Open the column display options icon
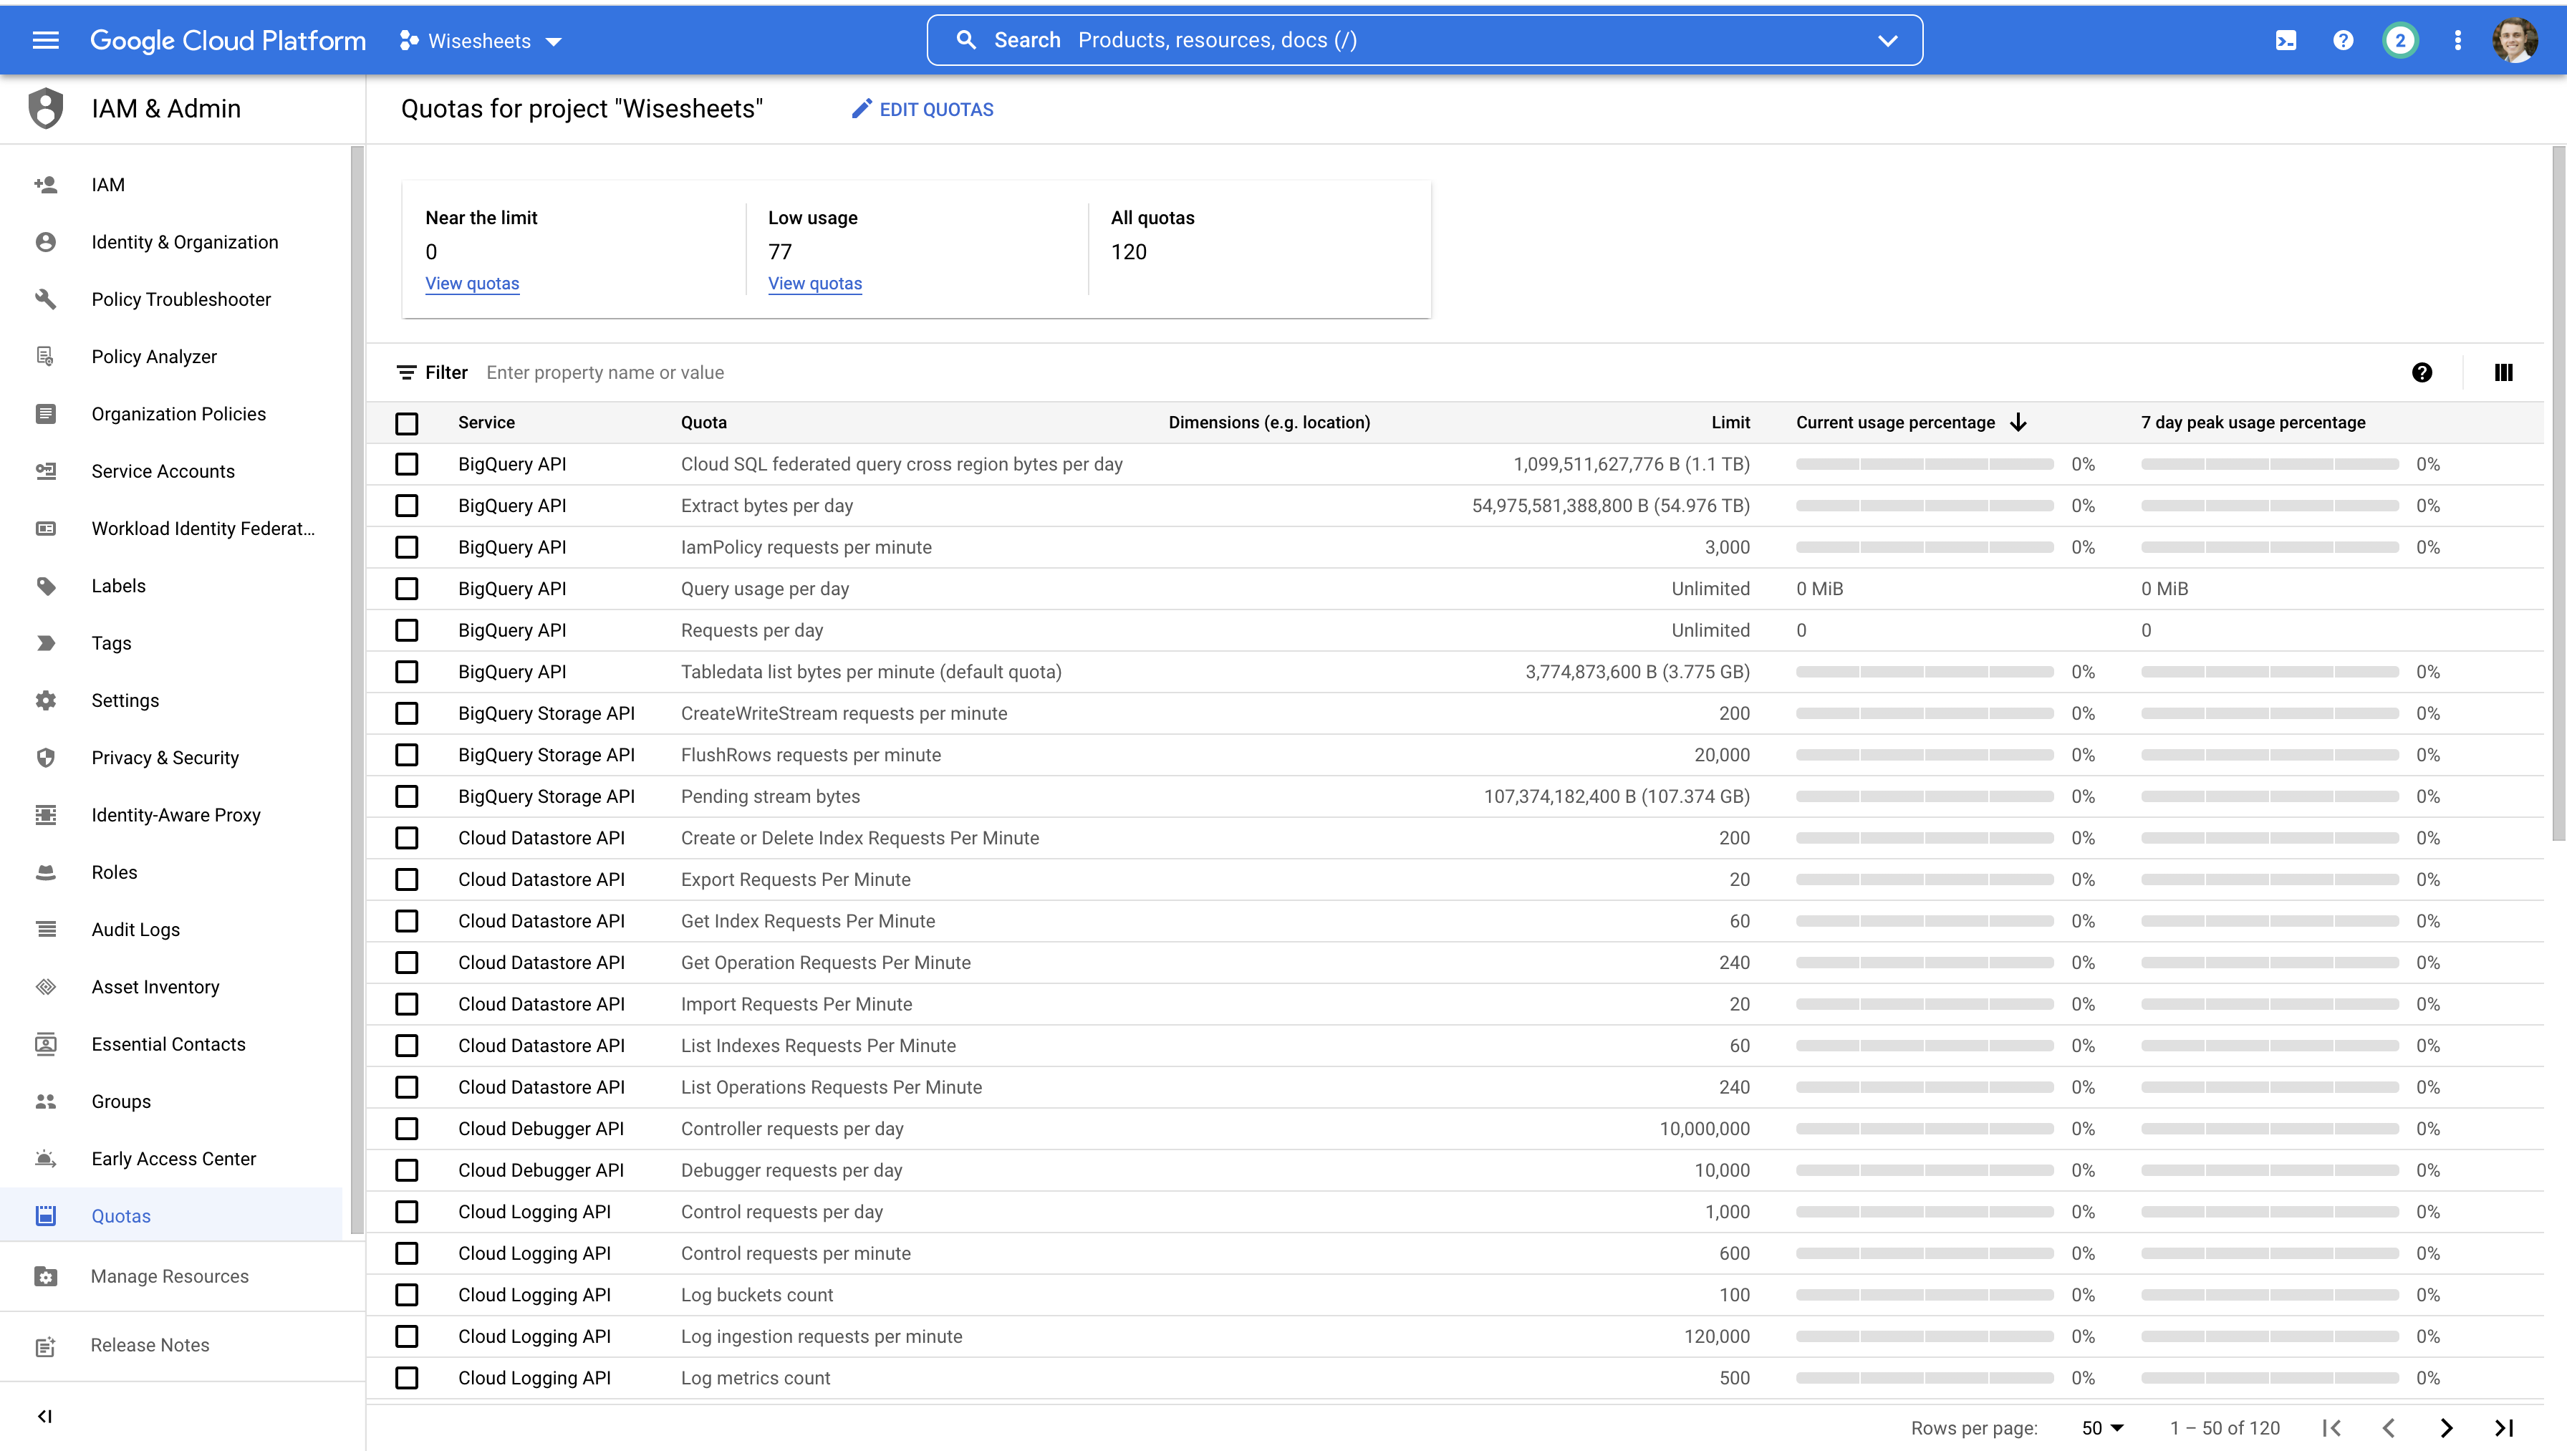 click(2503, 372)
